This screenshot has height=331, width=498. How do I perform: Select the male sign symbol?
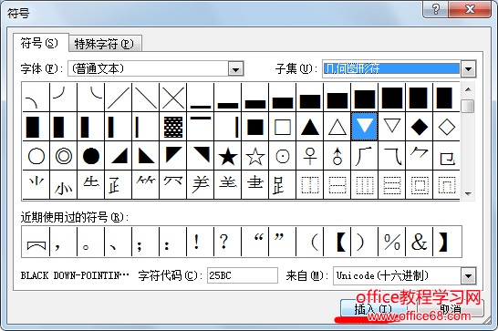(x=337, y=156)
